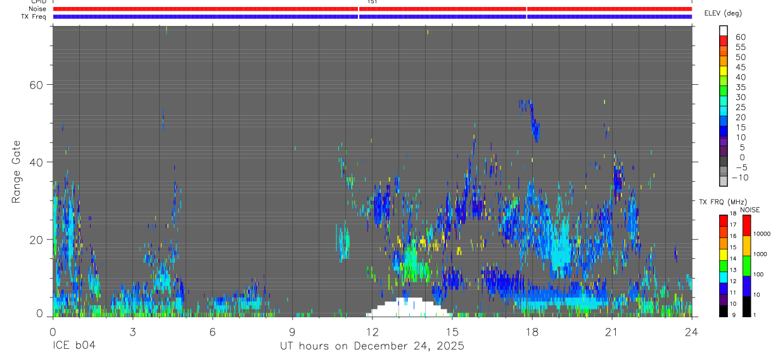778x359 pixels.
Task: Click the '60' range gate axis label
Action: point(37,85)
